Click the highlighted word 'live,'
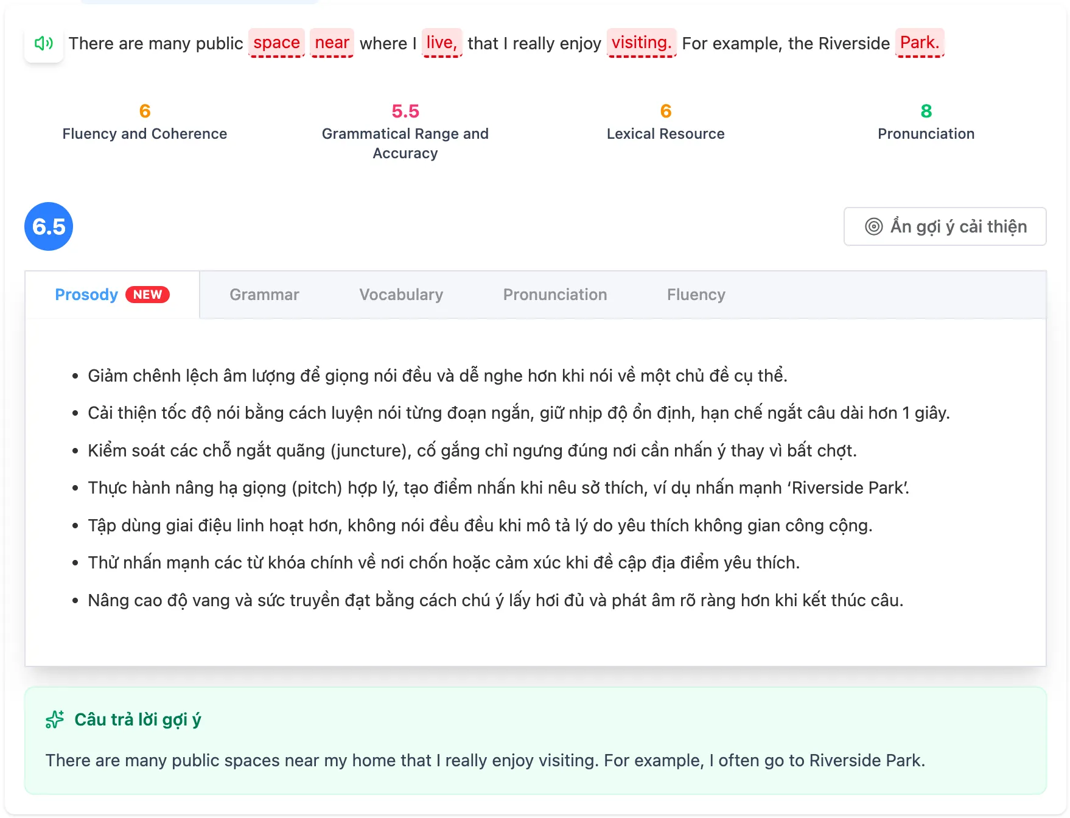1070x818 pixels. click(x=442, y=43)
